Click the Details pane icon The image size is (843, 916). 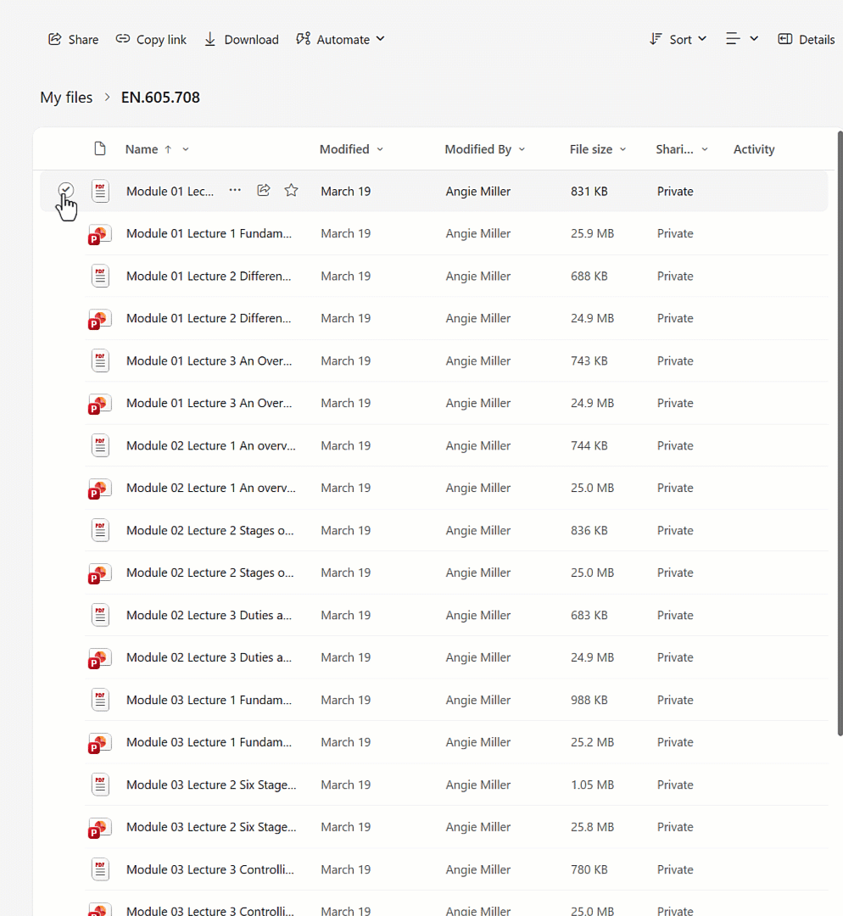pos(785,39)
